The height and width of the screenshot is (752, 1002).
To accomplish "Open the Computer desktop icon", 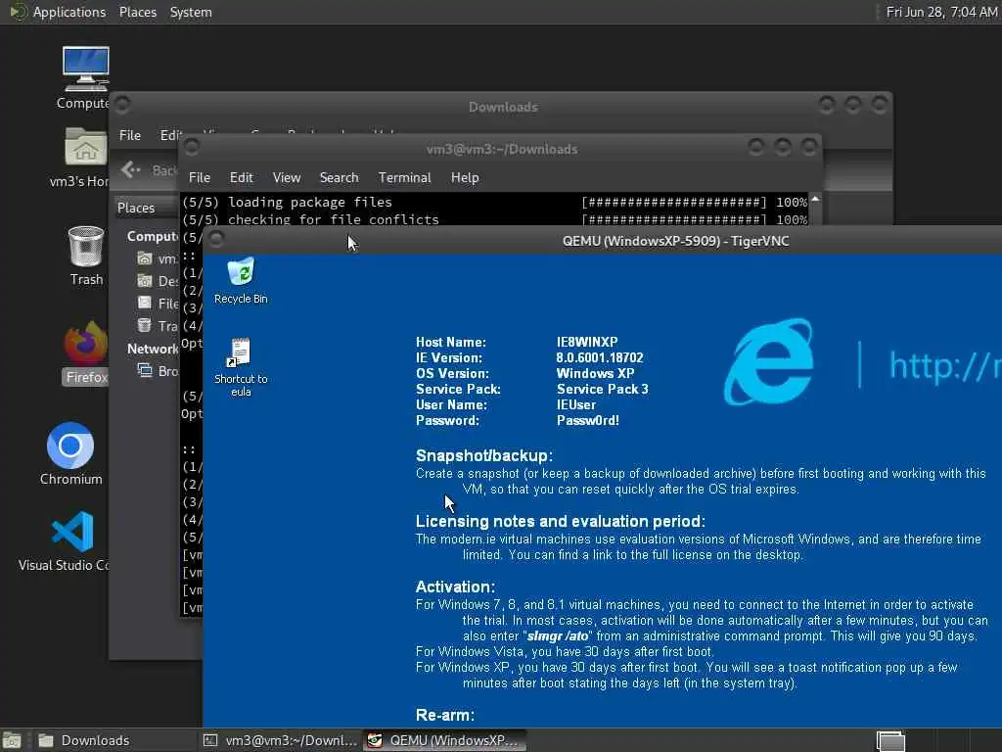I will [85, 70].
